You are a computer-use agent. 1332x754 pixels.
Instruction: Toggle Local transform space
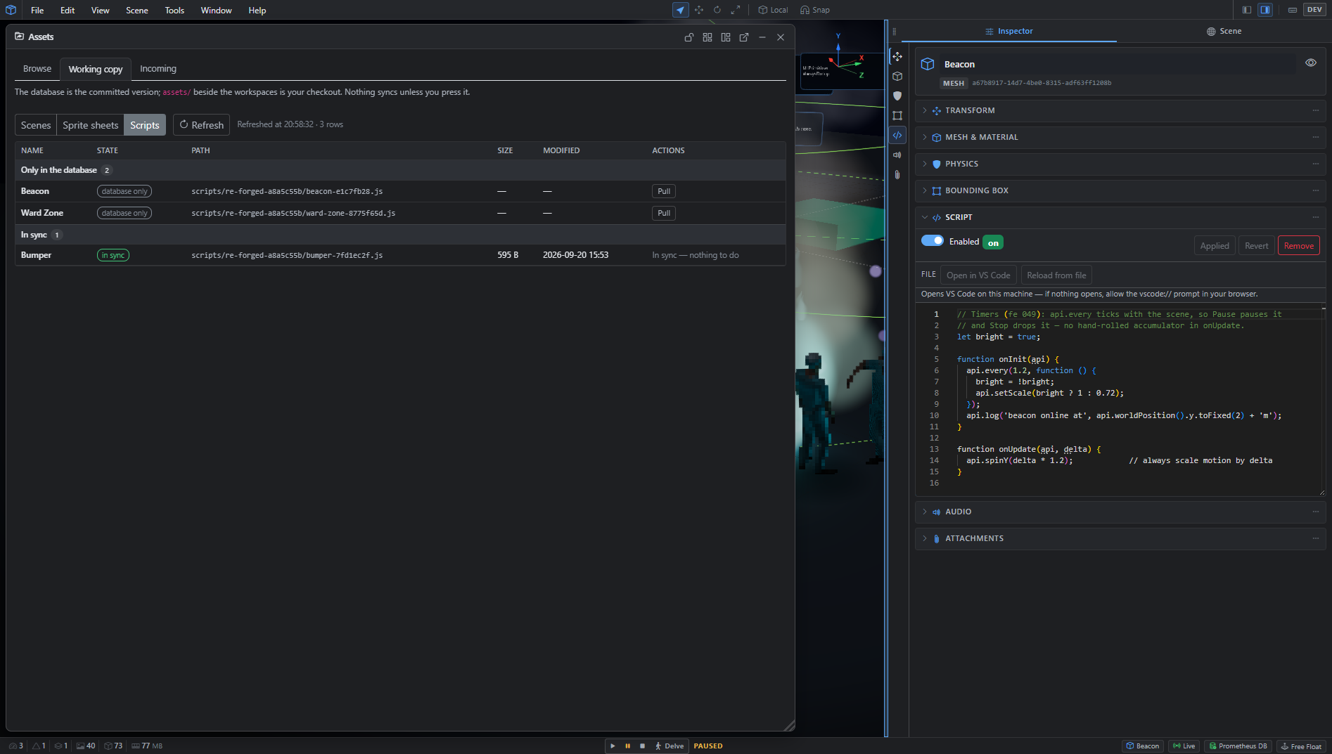773,10
